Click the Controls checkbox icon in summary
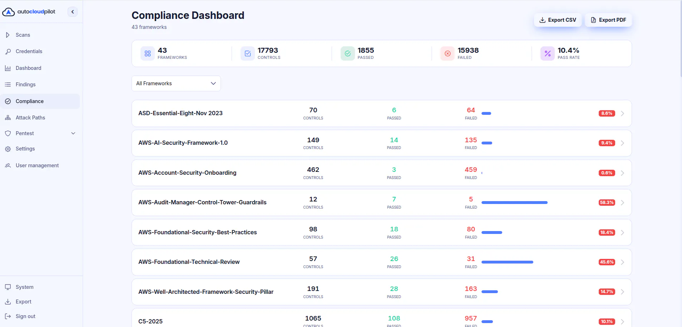The image size is (682, 327). (248, 53)
